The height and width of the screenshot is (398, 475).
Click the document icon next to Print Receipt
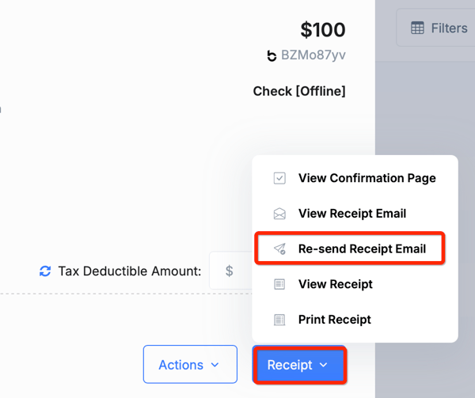279,320
